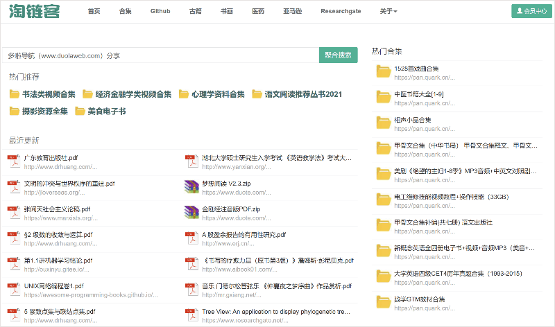Click zip archive icon for 梦想阅读 V2.3.zip
This screenshot has width=555, height=327.
191,187
